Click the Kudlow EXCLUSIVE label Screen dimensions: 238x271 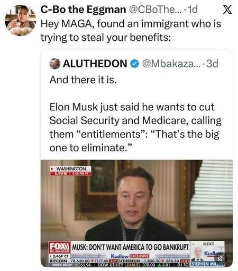coord(130,256)
